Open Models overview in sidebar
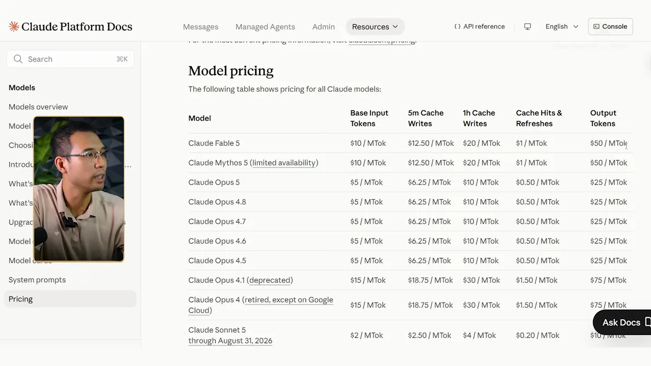This screenshot has height=366, width=651. point(38,107)
